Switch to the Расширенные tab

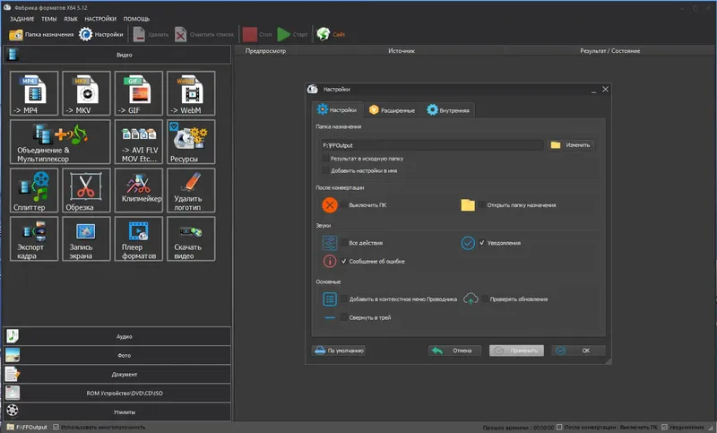tap(393, 110)
